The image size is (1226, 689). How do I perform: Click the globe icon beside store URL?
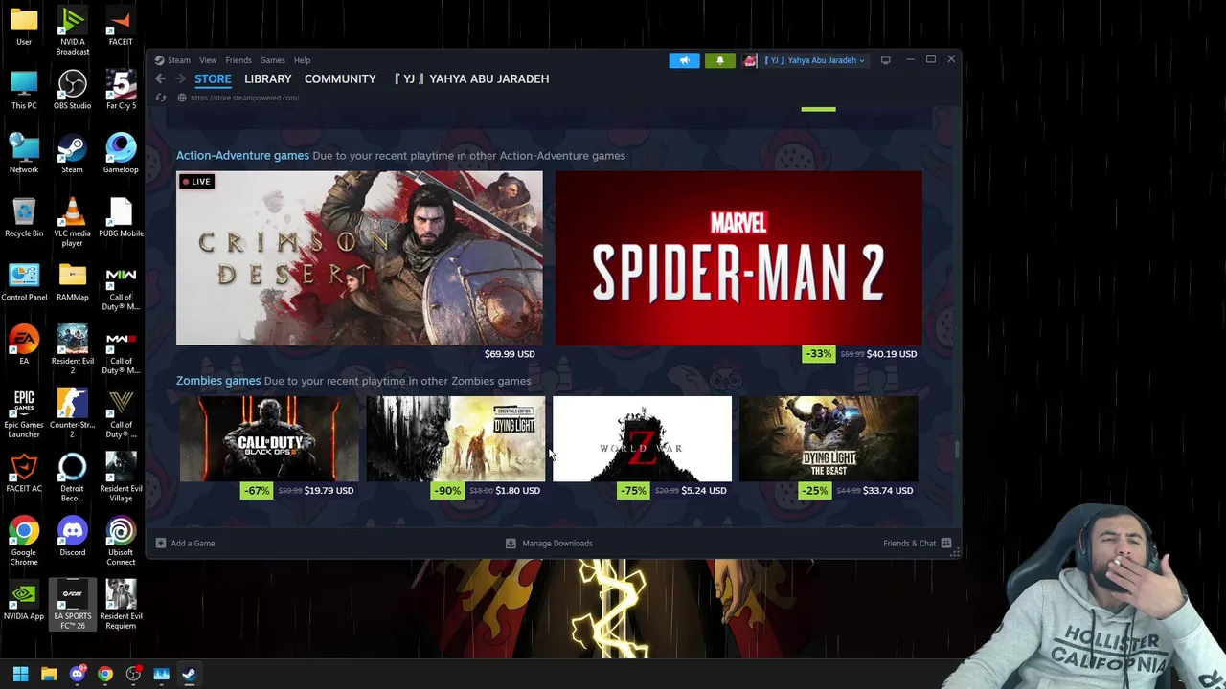(x=182, y=98)
